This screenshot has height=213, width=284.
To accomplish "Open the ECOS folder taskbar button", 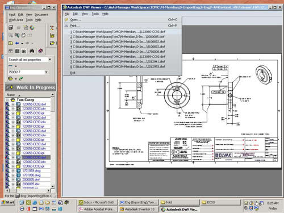I will (220, 202).
